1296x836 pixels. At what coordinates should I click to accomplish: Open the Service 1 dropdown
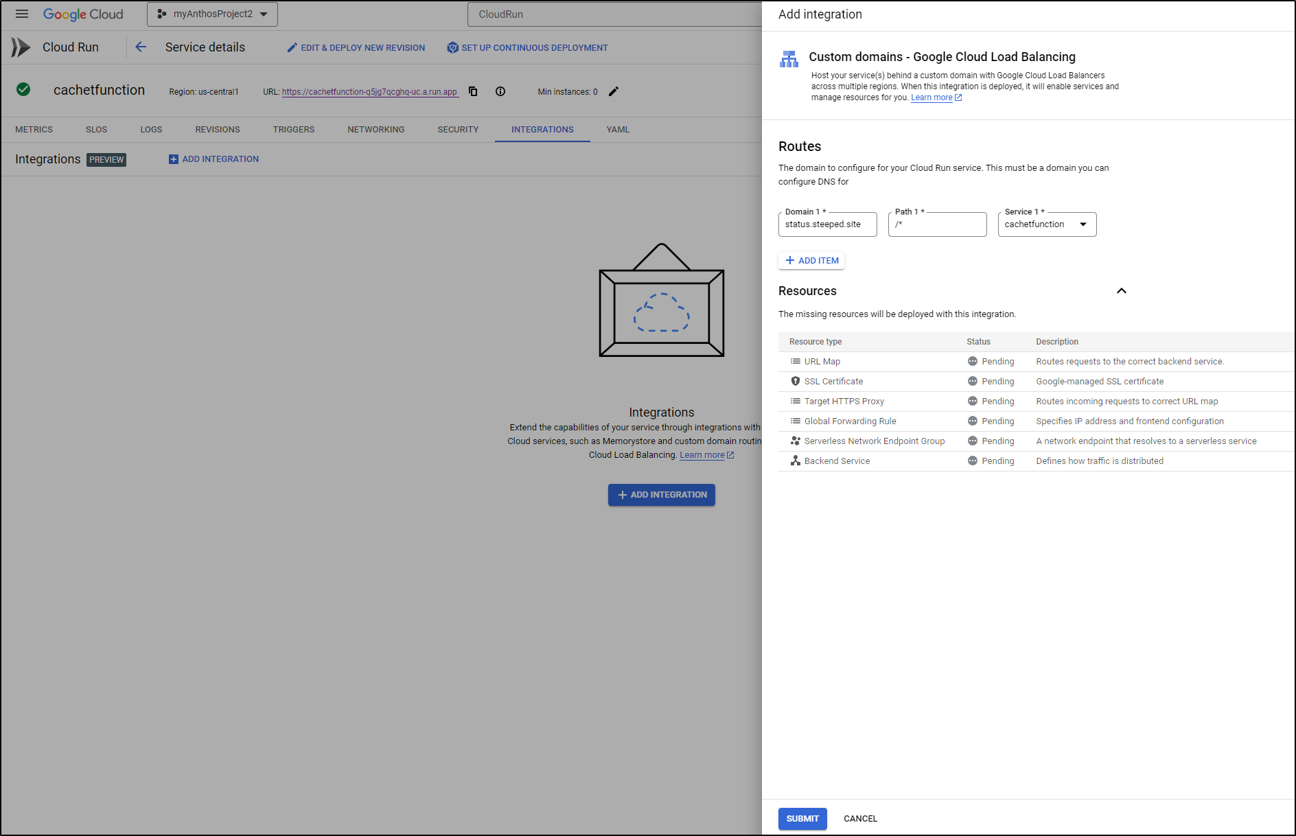[1048, 224]
